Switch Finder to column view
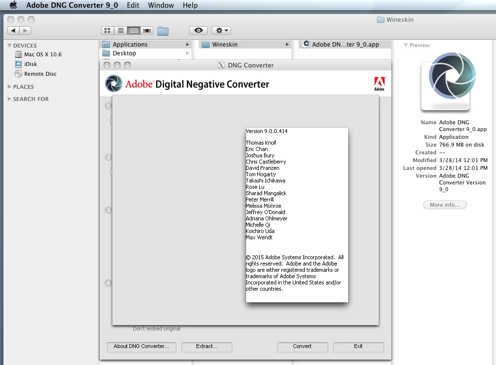Image resolution: width=496 pixels, height=365 pixels. point(134,31)
